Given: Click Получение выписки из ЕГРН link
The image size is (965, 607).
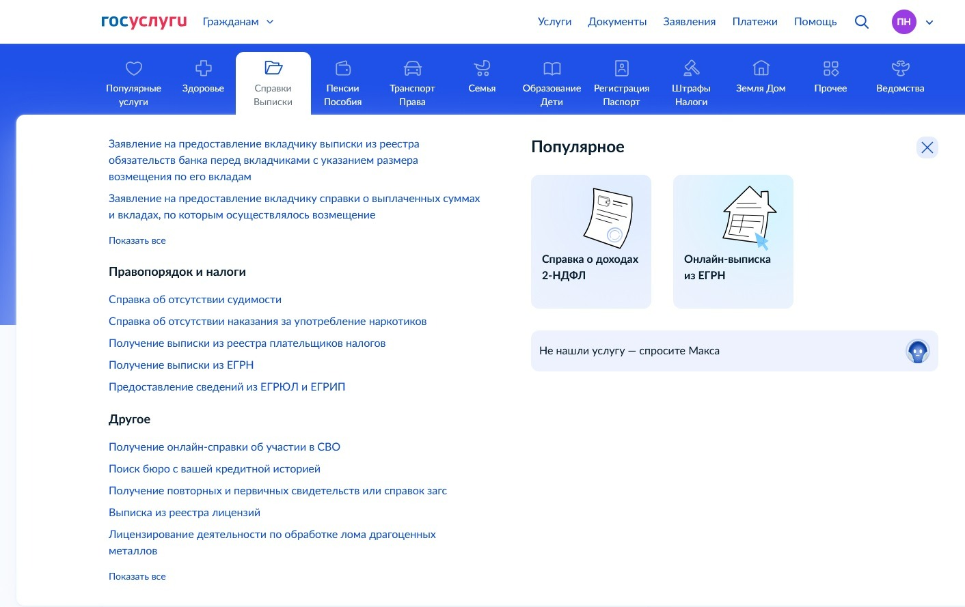Looking at the screenshot, I should [x=181, y=365].
